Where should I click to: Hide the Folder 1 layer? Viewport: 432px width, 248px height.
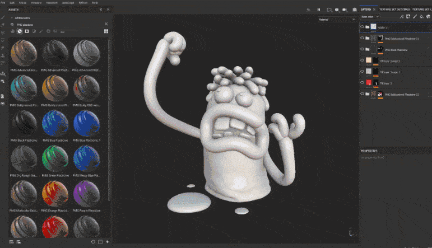[x=363, y=27]
